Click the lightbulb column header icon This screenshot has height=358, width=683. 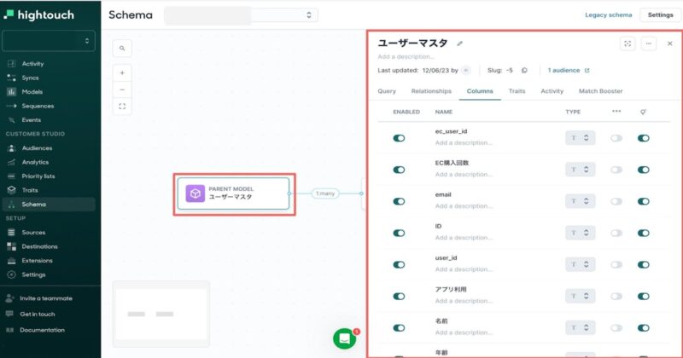[643, 112]
